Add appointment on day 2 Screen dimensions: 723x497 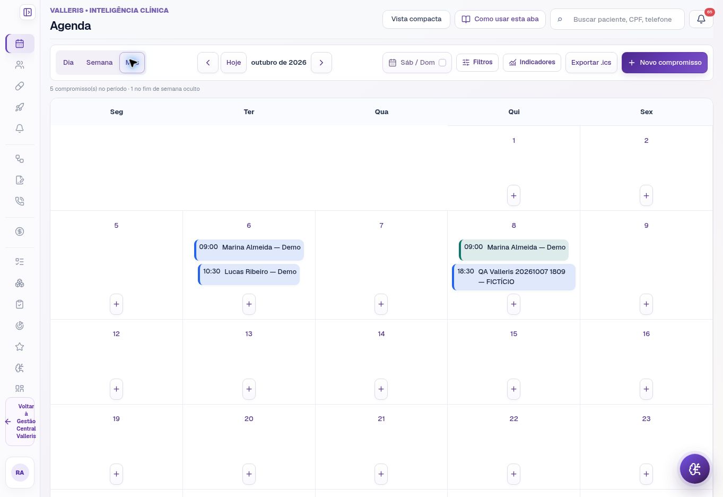coord(646,196)
